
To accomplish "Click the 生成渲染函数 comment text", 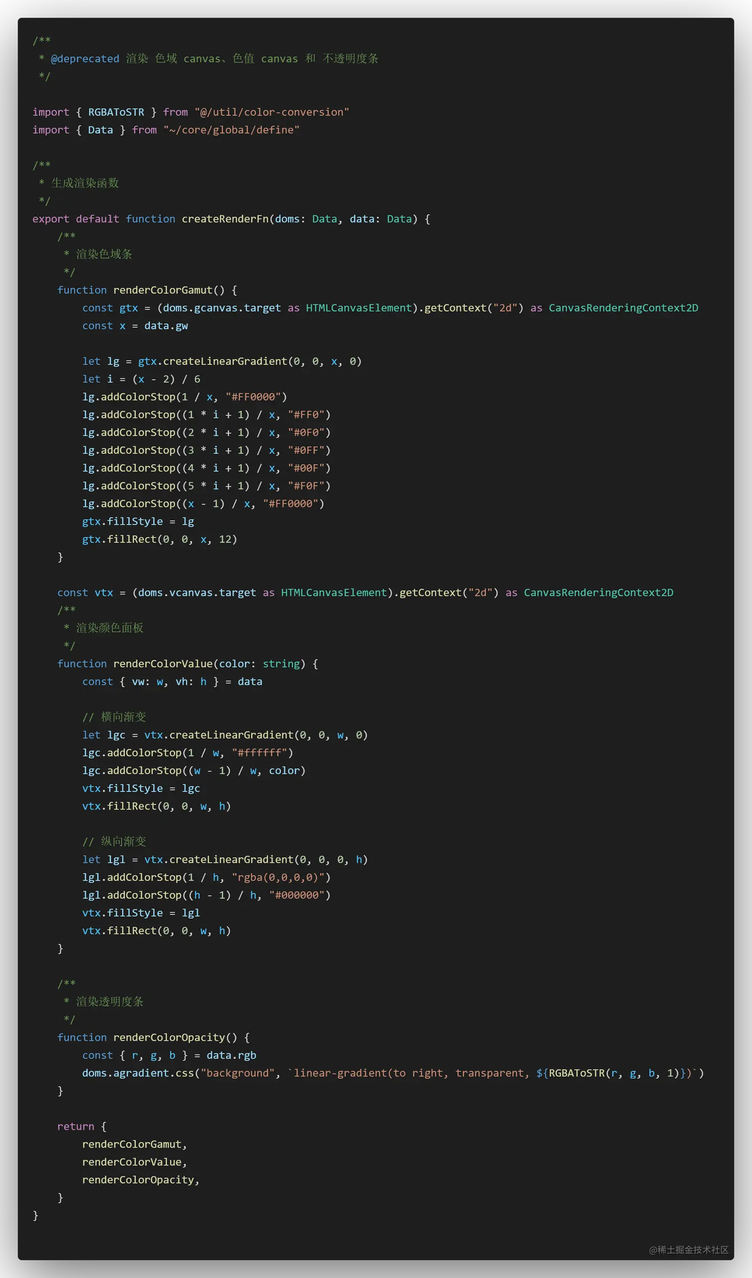I will pyautogui.click(x=85, y=183).
